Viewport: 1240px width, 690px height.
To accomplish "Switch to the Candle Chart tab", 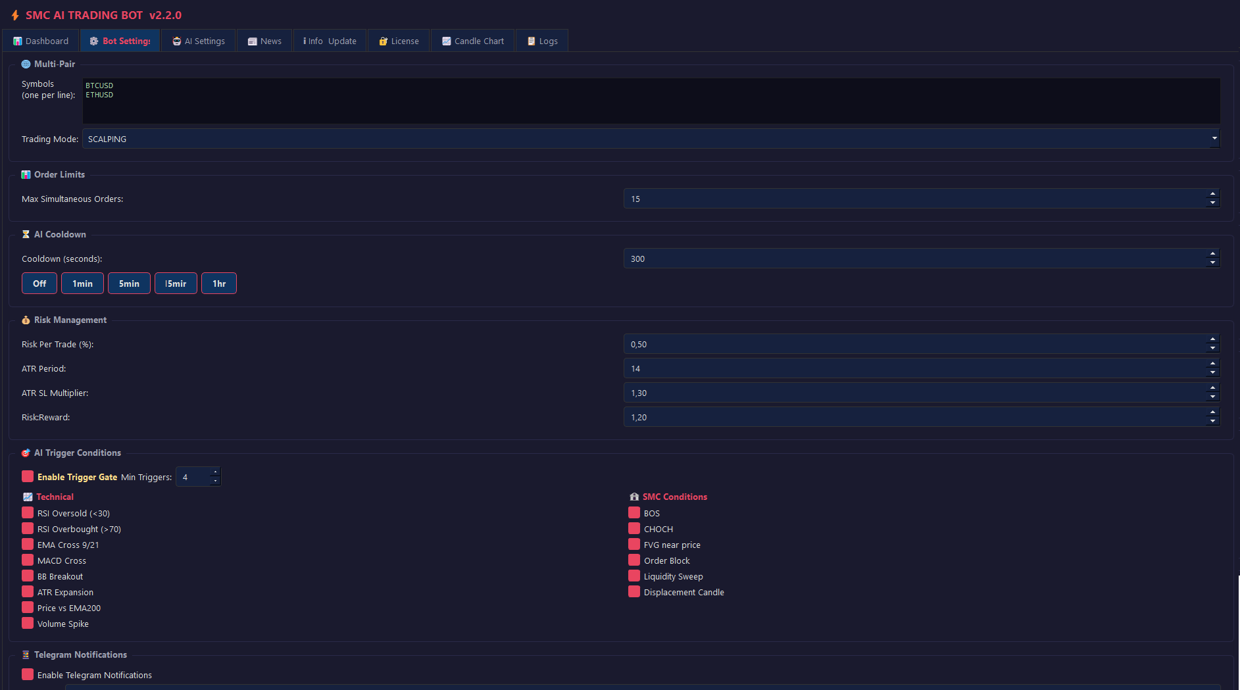I will [x=472, y=41].
